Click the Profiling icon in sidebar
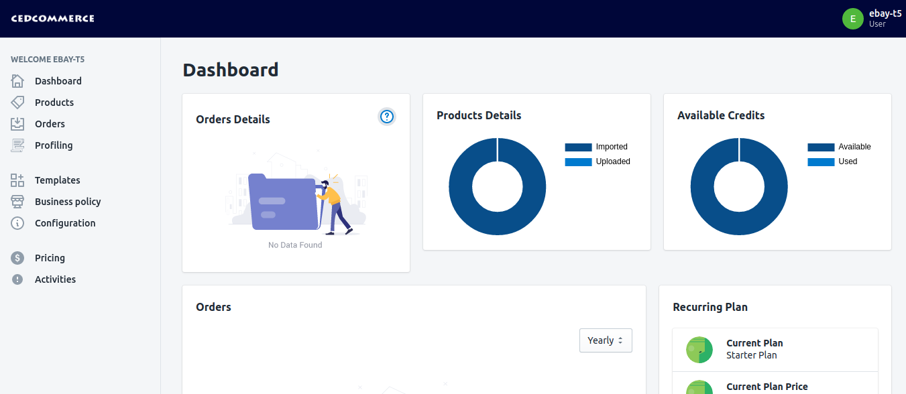 (x=18, y=145)
